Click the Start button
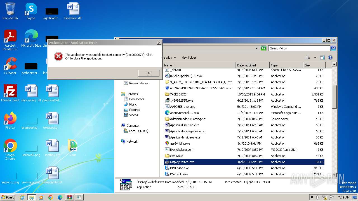Screen dimensions: 358x201 tap(8, 197)
